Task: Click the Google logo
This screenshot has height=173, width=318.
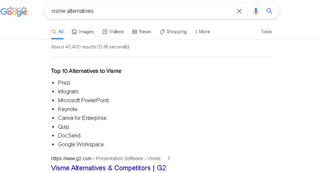Action: [x=14, y=11]
